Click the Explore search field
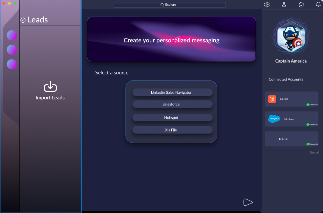 tap(170, 5)
